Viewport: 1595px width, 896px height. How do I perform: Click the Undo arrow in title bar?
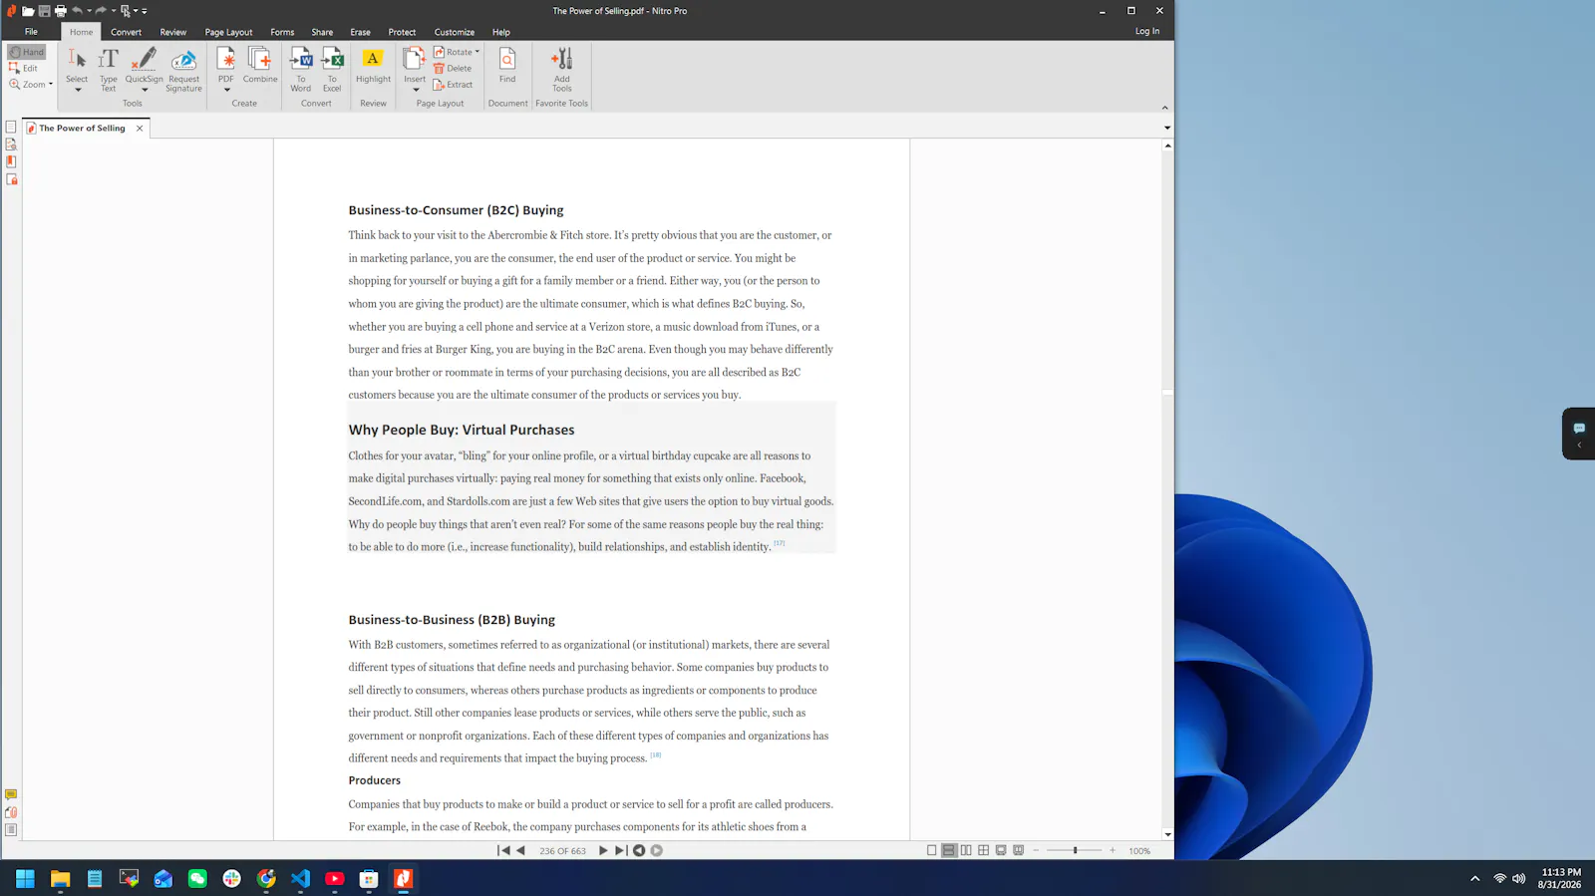(x=77, y=11)
